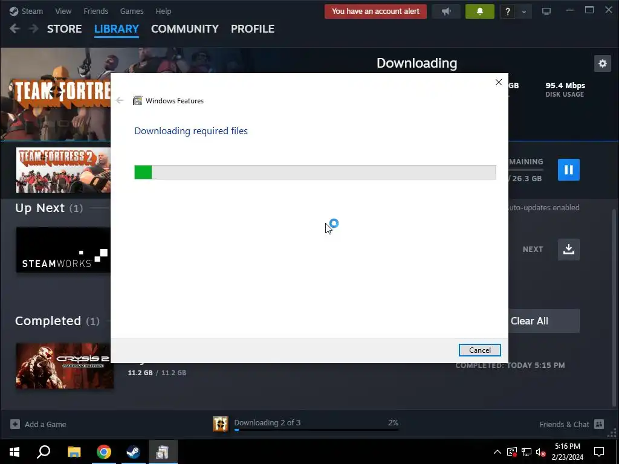This screenshot has height=464, width=619.
Task: Open the Windows notification center
Action: coord(599,452)
